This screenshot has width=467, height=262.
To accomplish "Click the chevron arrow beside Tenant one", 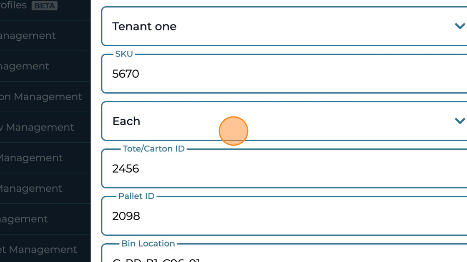I will [459, 27].
